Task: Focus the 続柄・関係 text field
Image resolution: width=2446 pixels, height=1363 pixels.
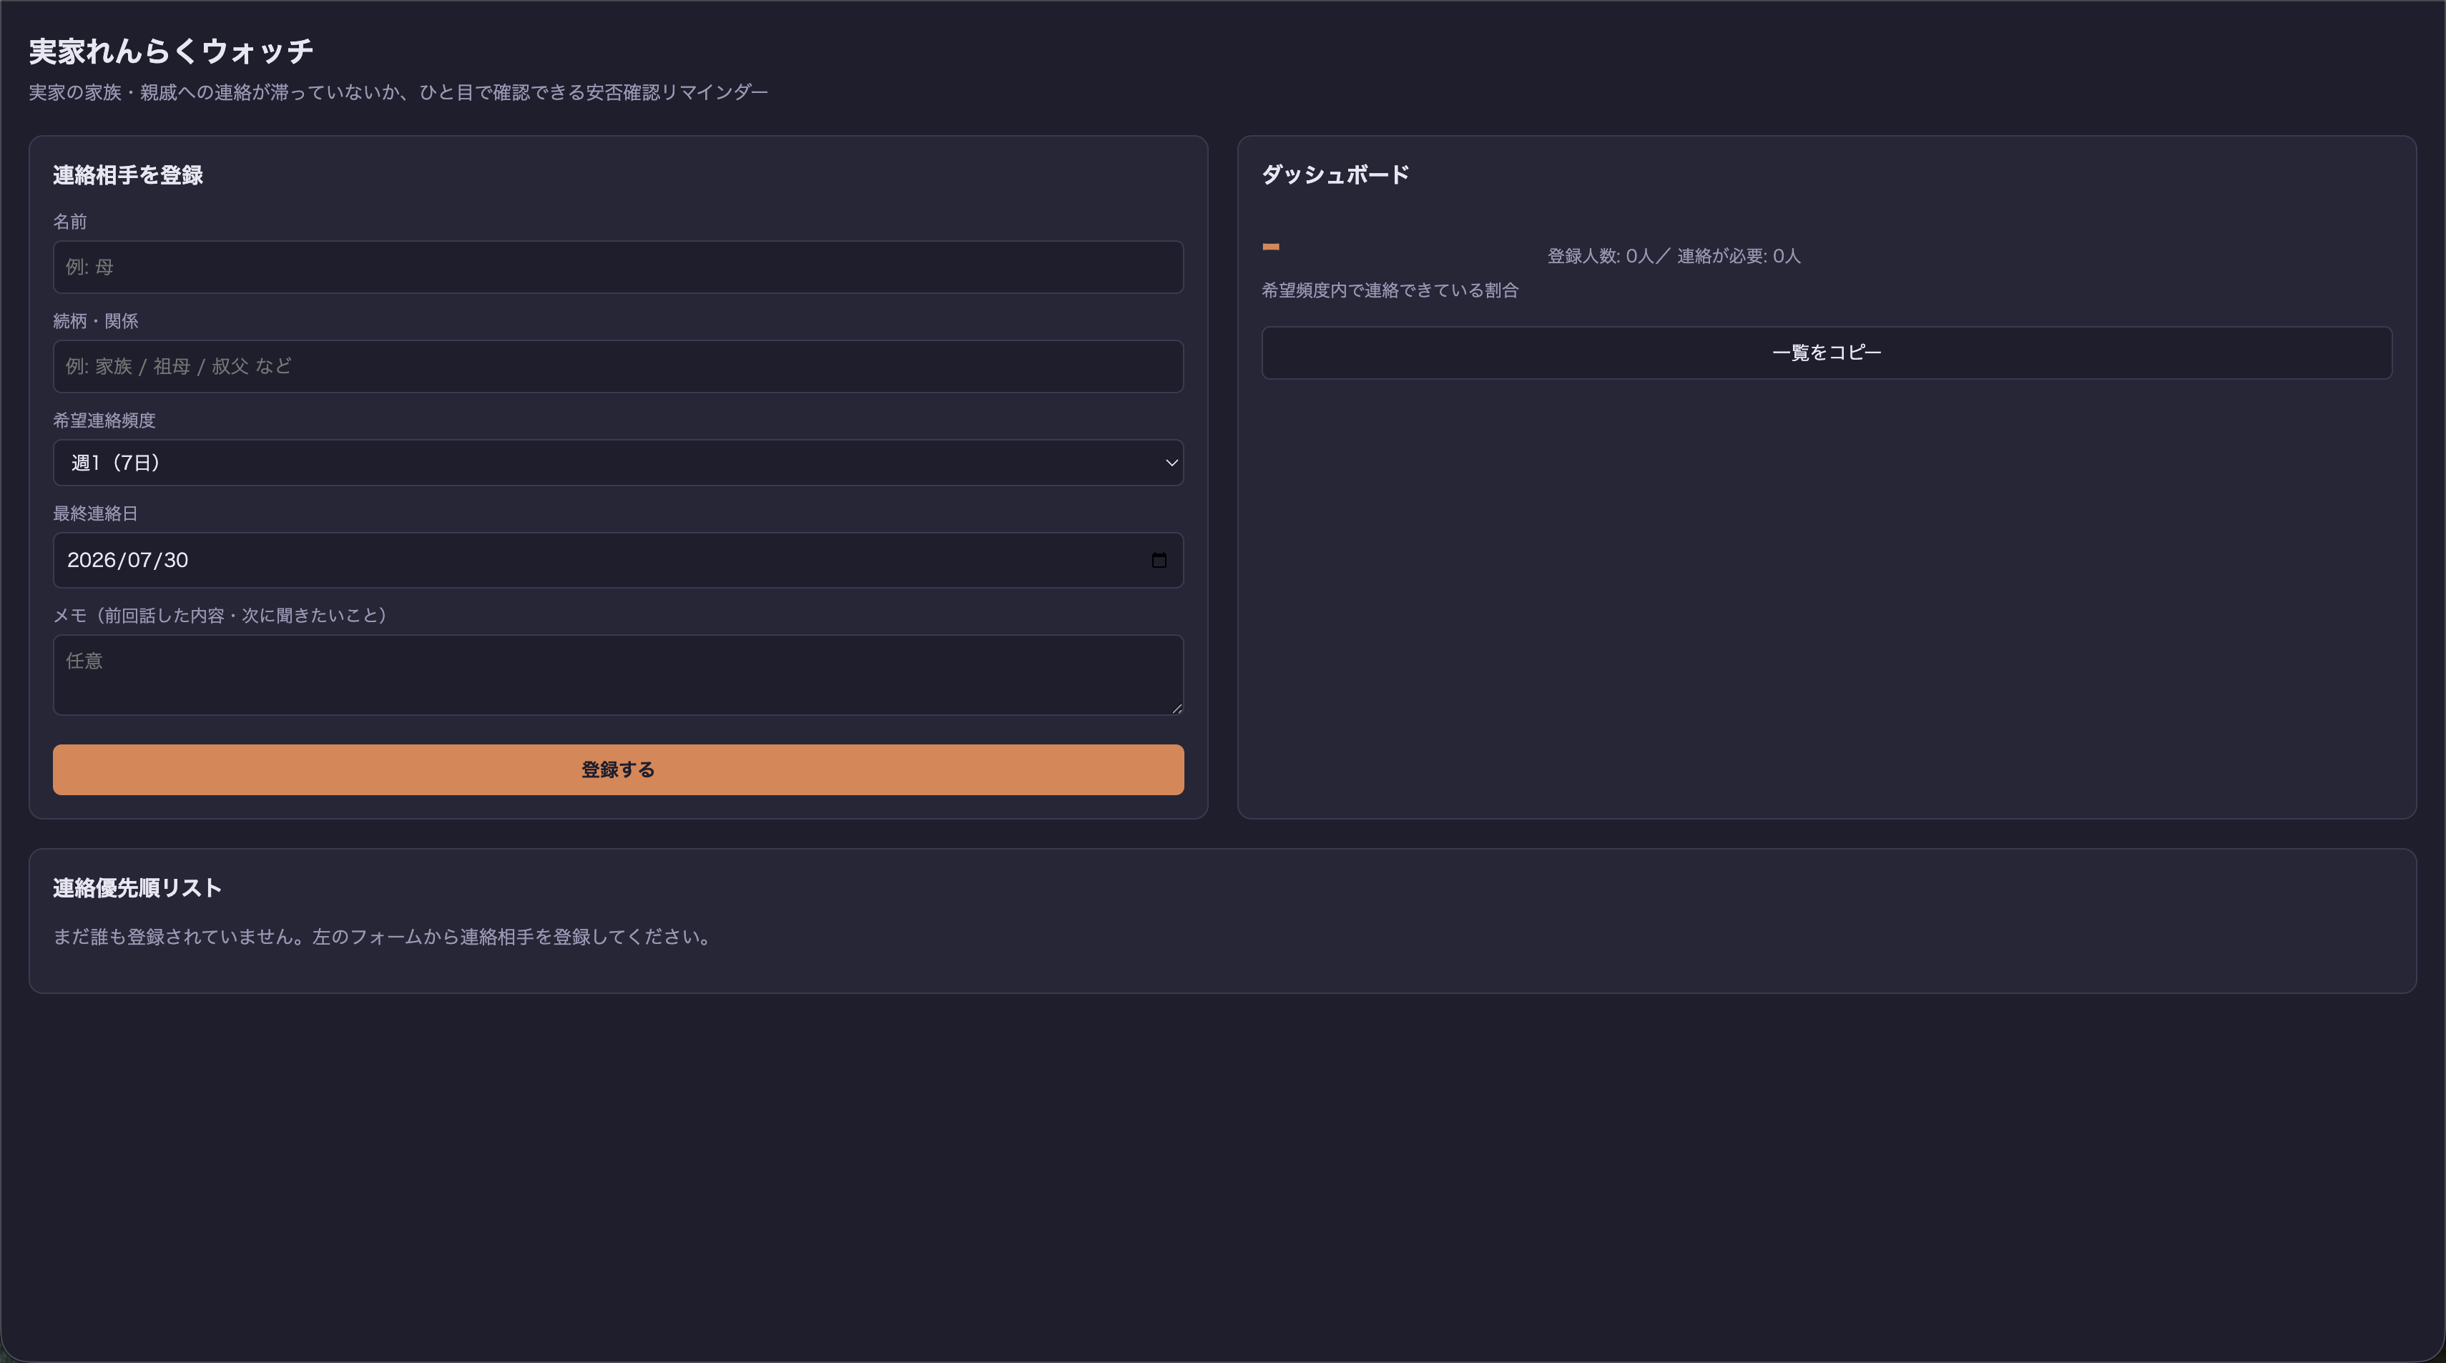Action: (x=618, y=366)
